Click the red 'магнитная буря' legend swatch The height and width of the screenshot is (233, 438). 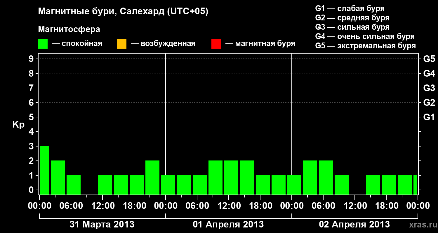[216, 44]
